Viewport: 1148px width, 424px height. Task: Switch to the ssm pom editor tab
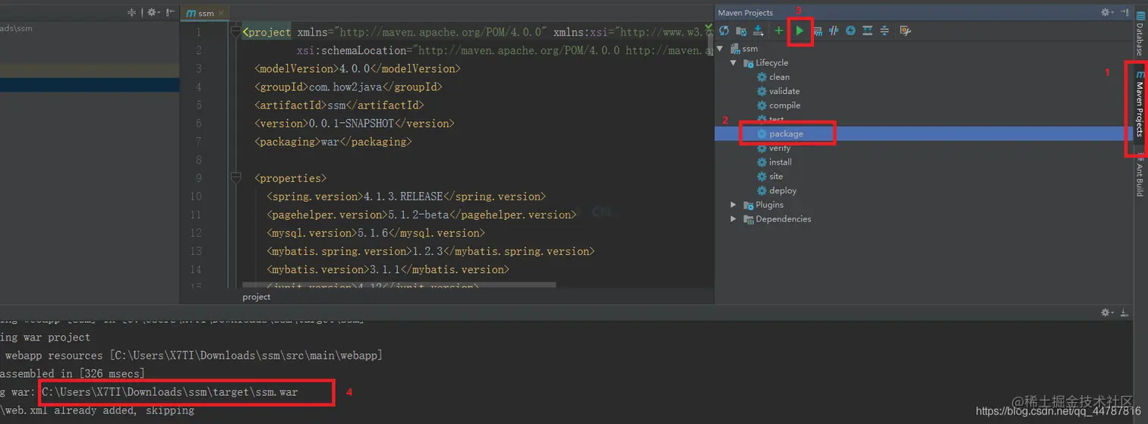point(206,14)
